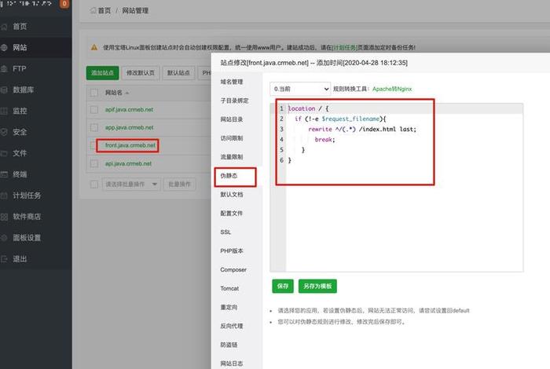Viewport: 550px width, 369px height.
Task: Open site app.java.crmeb.net
Action: click(129, 127)
